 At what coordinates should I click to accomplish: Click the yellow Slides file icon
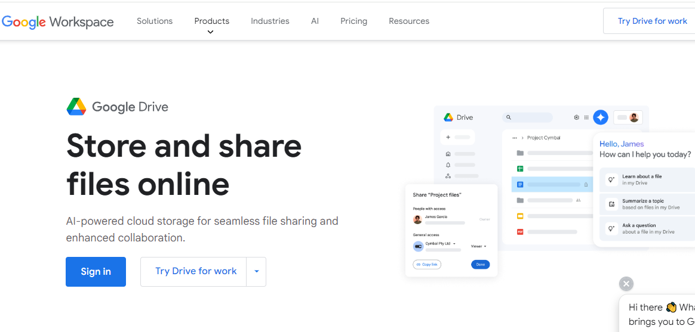[x=521, y=216]
